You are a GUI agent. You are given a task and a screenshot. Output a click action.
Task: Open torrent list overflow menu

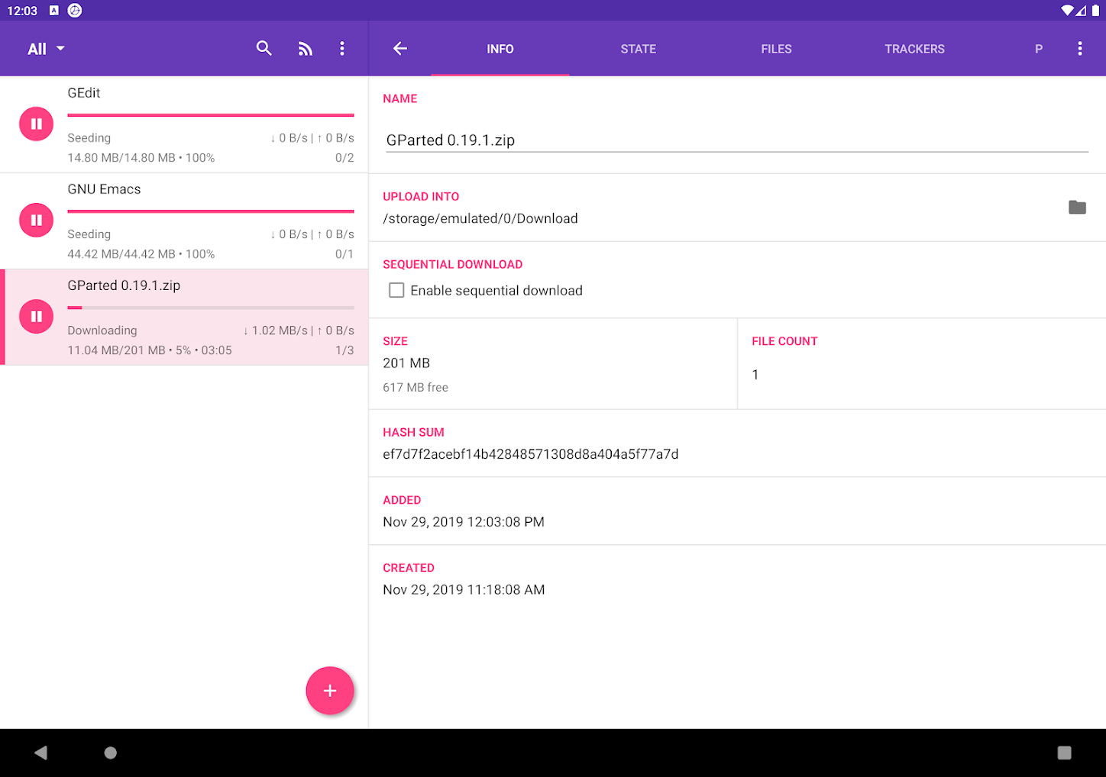coord(342,49)
